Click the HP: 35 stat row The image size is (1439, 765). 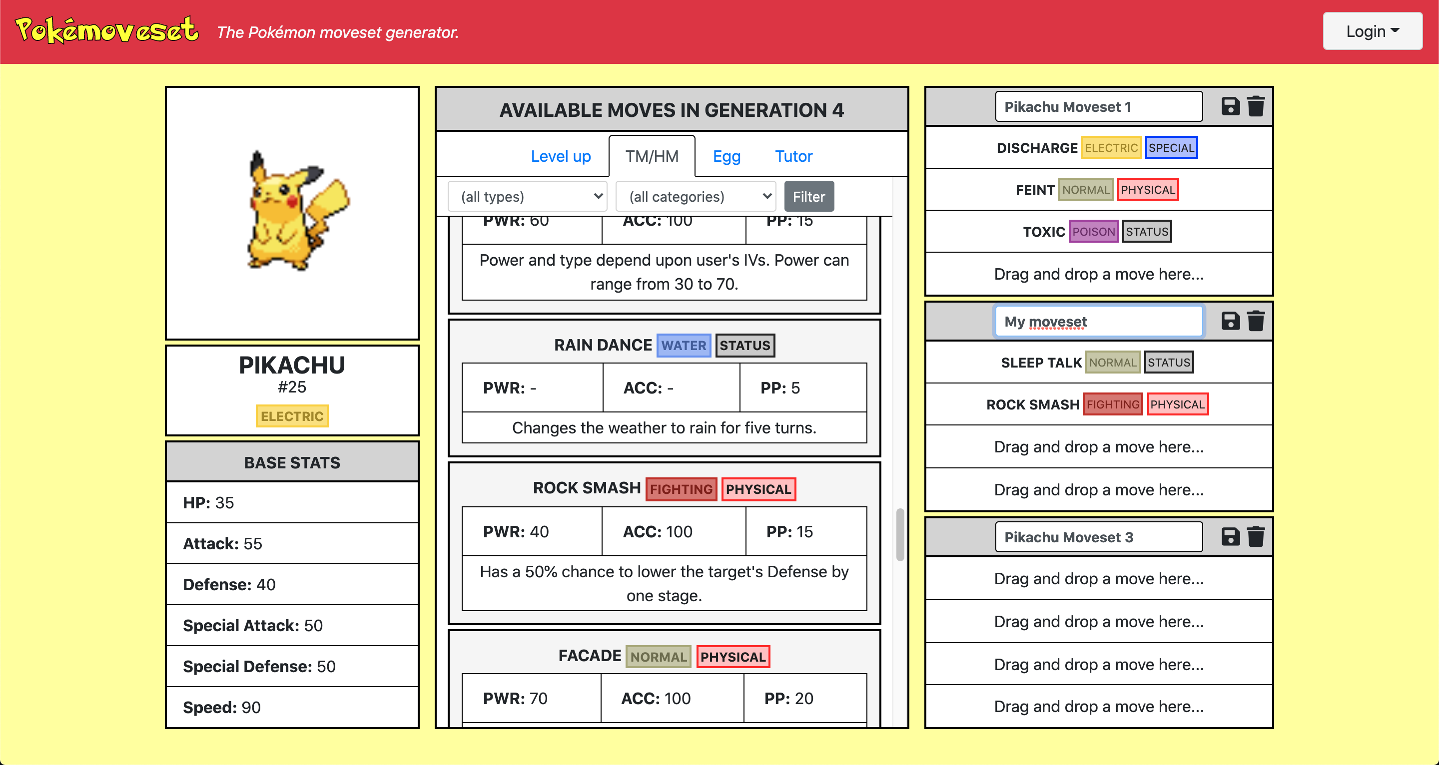coord(292,502)
